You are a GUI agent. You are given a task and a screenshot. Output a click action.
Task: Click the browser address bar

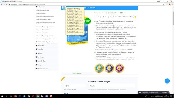85,4
